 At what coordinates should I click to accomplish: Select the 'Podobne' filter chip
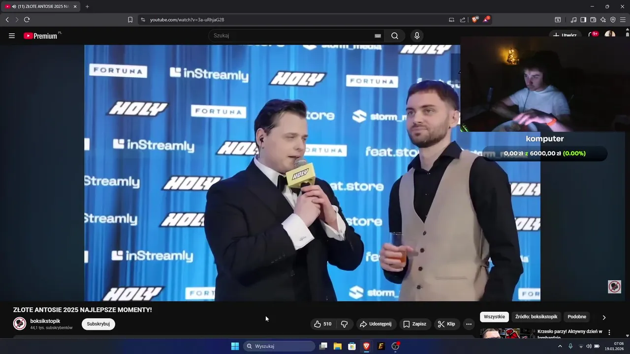coord(577,317)
